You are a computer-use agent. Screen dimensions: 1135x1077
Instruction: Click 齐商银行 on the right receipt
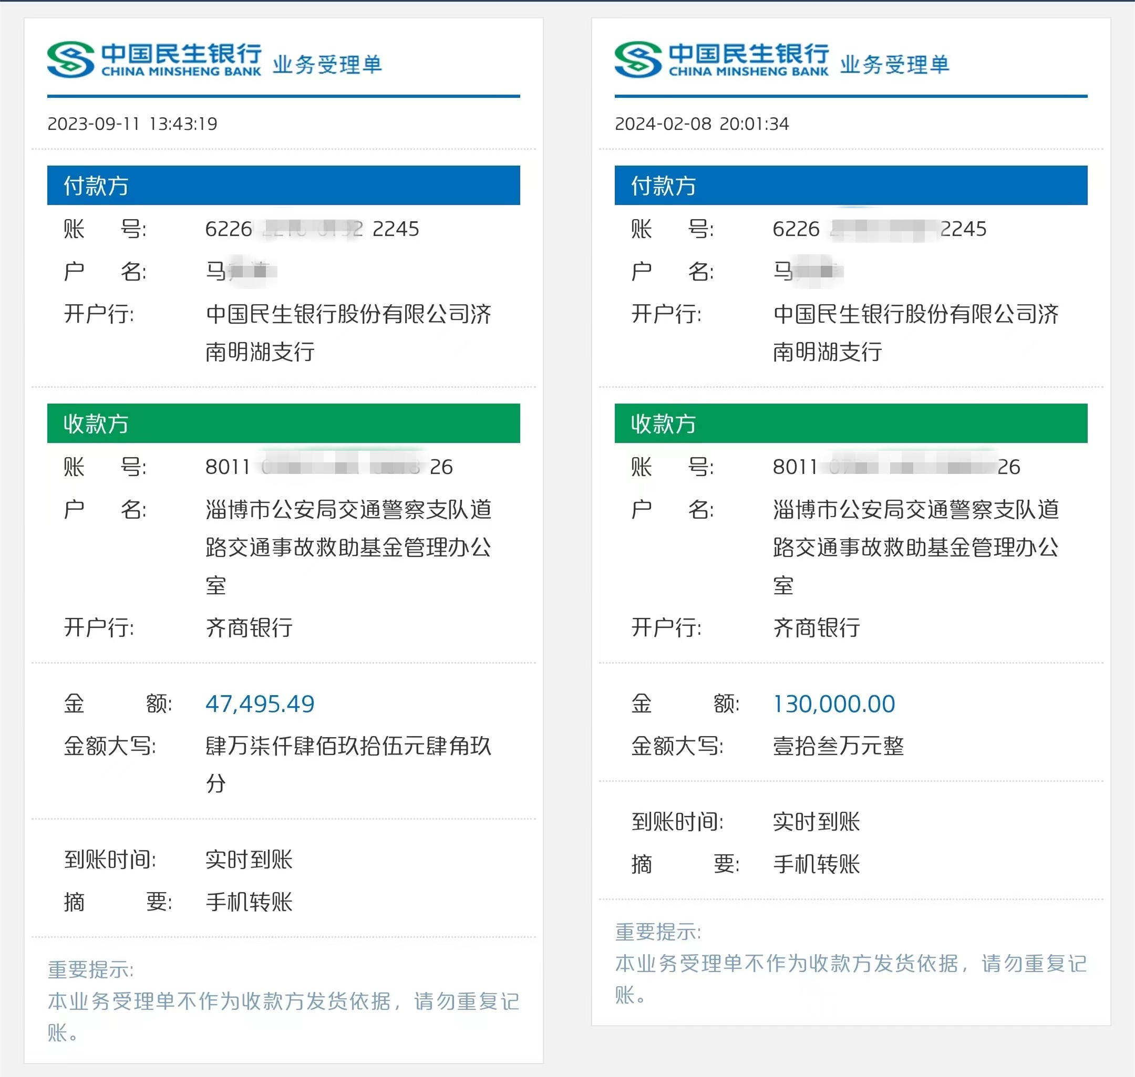pyautogui.click(x=817, y=627)
